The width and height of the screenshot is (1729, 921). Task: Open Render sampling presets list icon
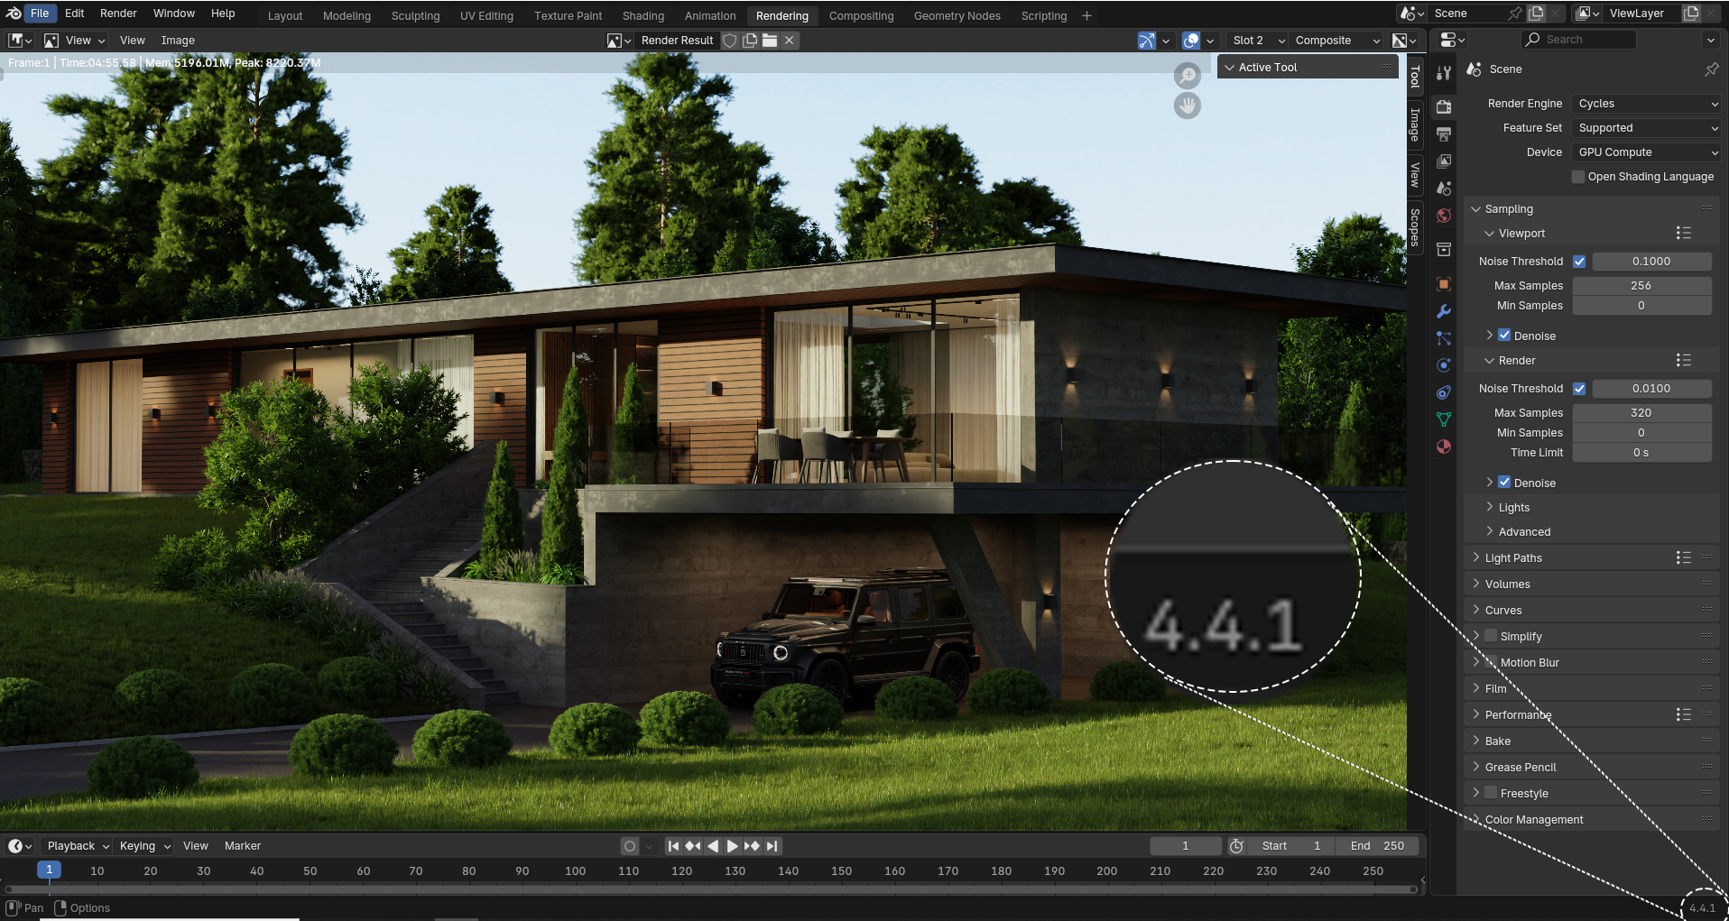pyautogui.click(x=1683, y=361)
